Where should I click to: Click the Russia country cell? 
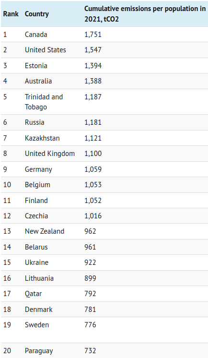pyautogui.click(x=35, y=122)
